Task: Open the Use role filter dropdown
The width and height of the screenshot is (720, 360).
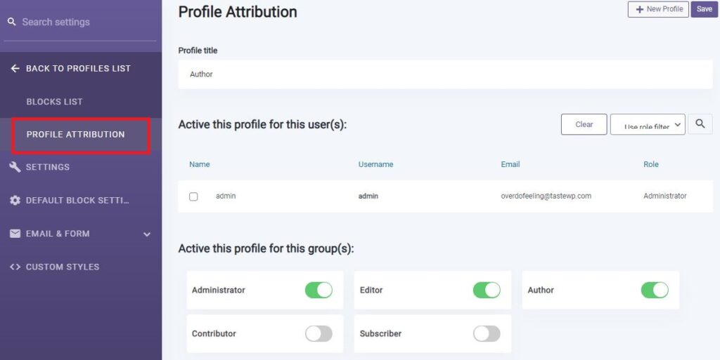Action: pyautogui.click(x=648, y=125)
